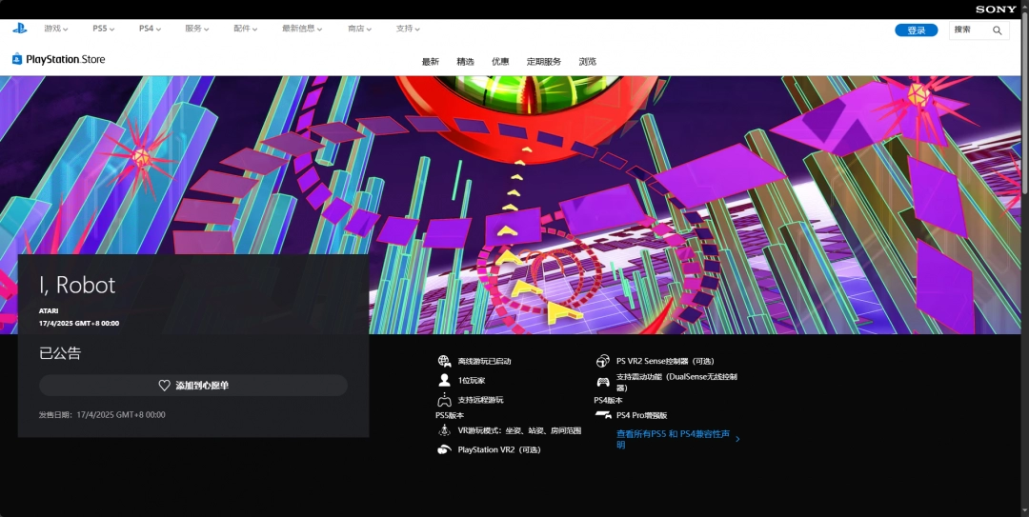The height and width of the screenshot is (517, 1029).
Task: Click the PlayStation Store bag logo
Action: [x=17, y=59]
